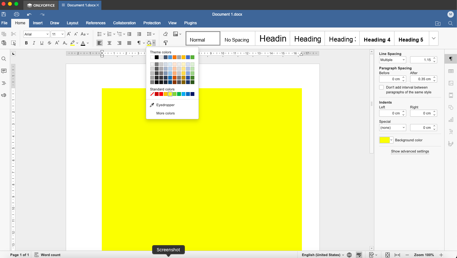Apply strikethrough formatting
Viewport: 457px width, 258px height.
[x=49, y=43]
